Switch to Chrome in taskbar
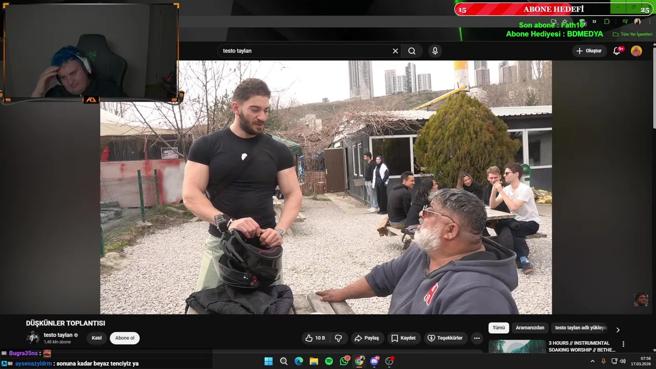 (359, 361)
